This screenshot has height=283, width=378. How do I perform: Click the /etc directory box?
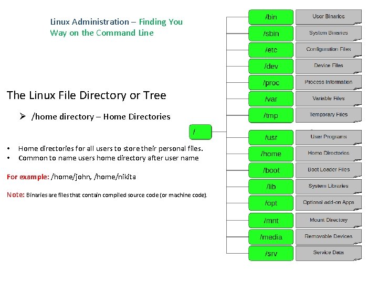(x=271, y=50)
